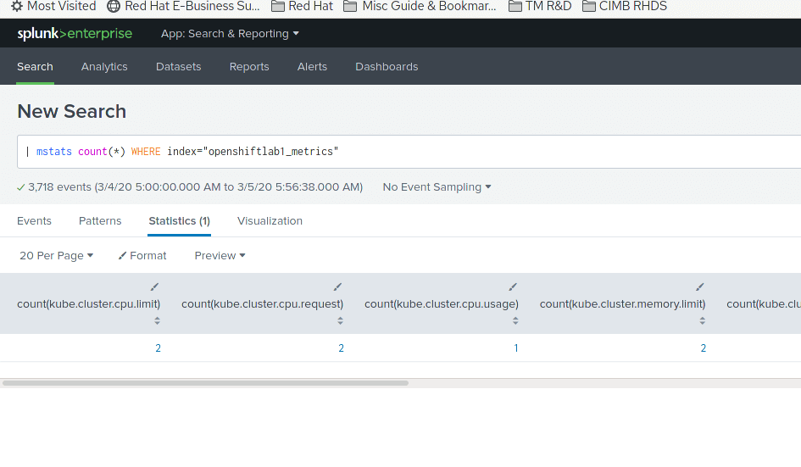Viewport: 801px width, 467px height.
Task: Sort by count(kube.cluster.cpu.limit) column arrows
Action: (x=158, y=320)
